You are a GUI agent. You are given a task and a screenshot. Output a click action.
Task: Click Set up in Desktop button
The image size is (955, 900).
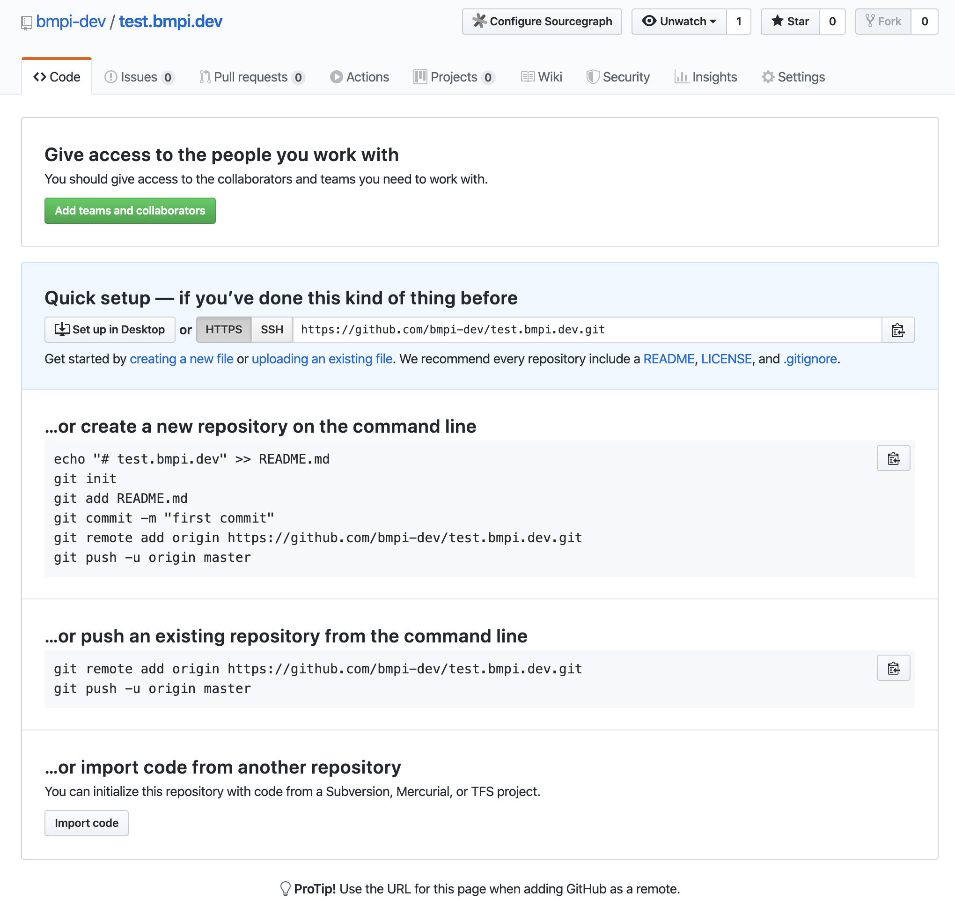point(110,330)
